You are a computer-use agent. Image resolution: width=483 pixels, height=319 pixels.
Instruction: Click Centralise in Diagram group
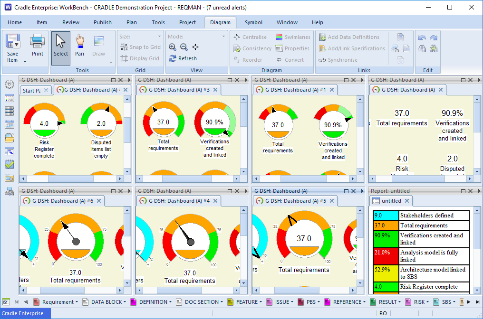pos(250,37)
